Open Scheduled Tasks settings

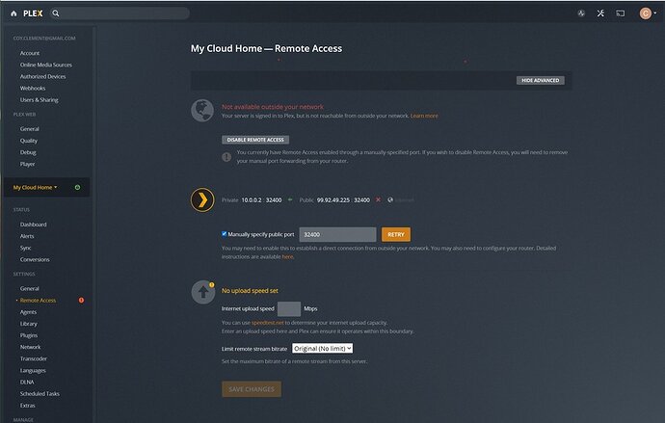40,394
